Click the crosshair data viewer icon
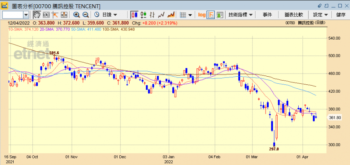Viewport: 350px width, 165px height. pyautogui.click(x=46, y=15)
